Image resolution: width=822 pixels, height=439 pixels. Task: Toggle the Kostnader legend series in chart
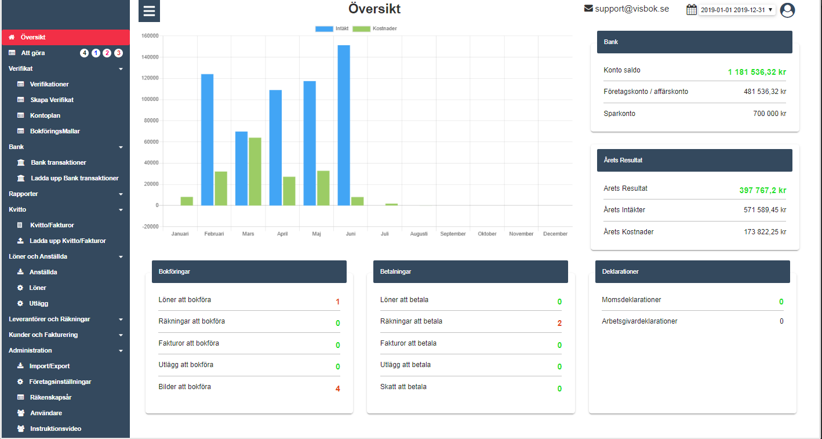click(374, 28)
